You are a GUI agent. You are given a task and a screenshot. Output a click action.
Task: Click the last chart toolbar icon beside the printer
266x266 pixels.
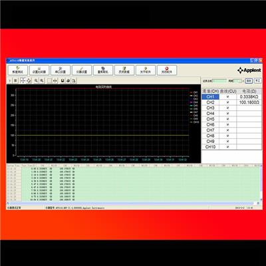click(x=74, y=81)
